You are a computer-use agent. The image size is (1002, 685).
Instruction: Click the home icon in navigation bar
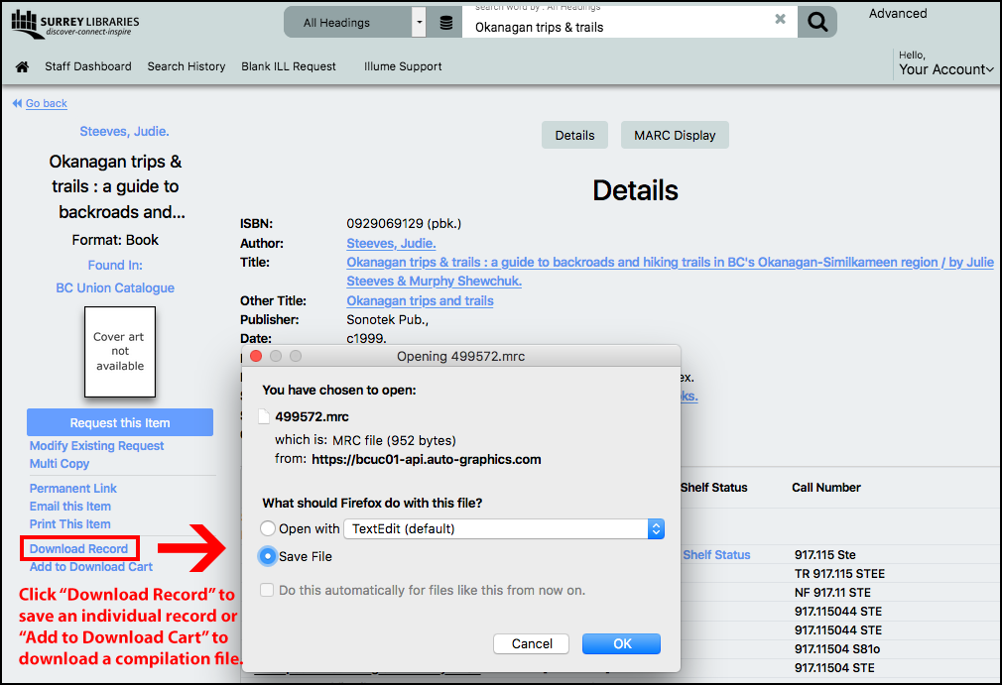pyautogui.click(x=22, y=67)
